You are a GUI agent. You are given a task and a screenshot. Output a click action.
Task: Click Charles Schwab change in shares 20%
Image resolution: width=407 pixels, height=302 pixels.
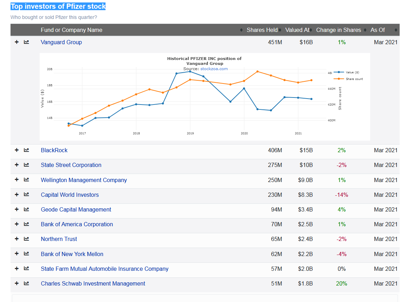(341, 283)
